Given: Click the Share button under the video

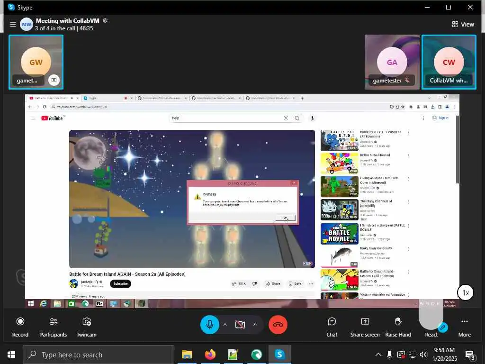Looking at the screenshot, I should pyautogui.click(x=272, y=283).
